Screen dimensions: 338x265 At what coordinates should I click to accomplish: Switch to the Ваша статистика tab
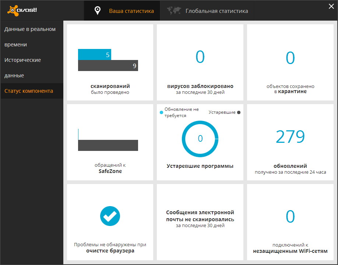(x=122, y=11)
